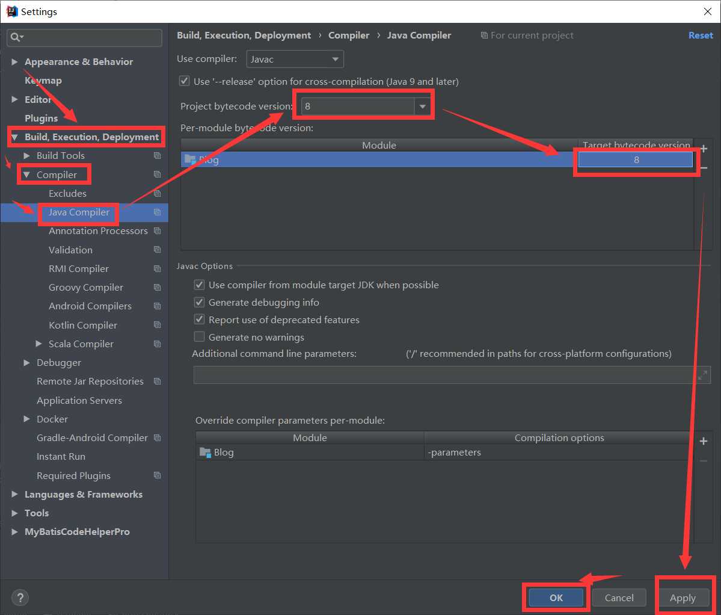Open Plugins settings page
This screenshot has height=615, width=721.
(41, 118)
